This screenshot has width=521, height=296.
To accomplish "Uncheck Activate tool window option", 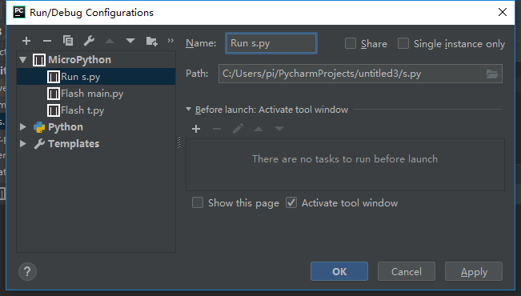I will [x=291, y=202].
